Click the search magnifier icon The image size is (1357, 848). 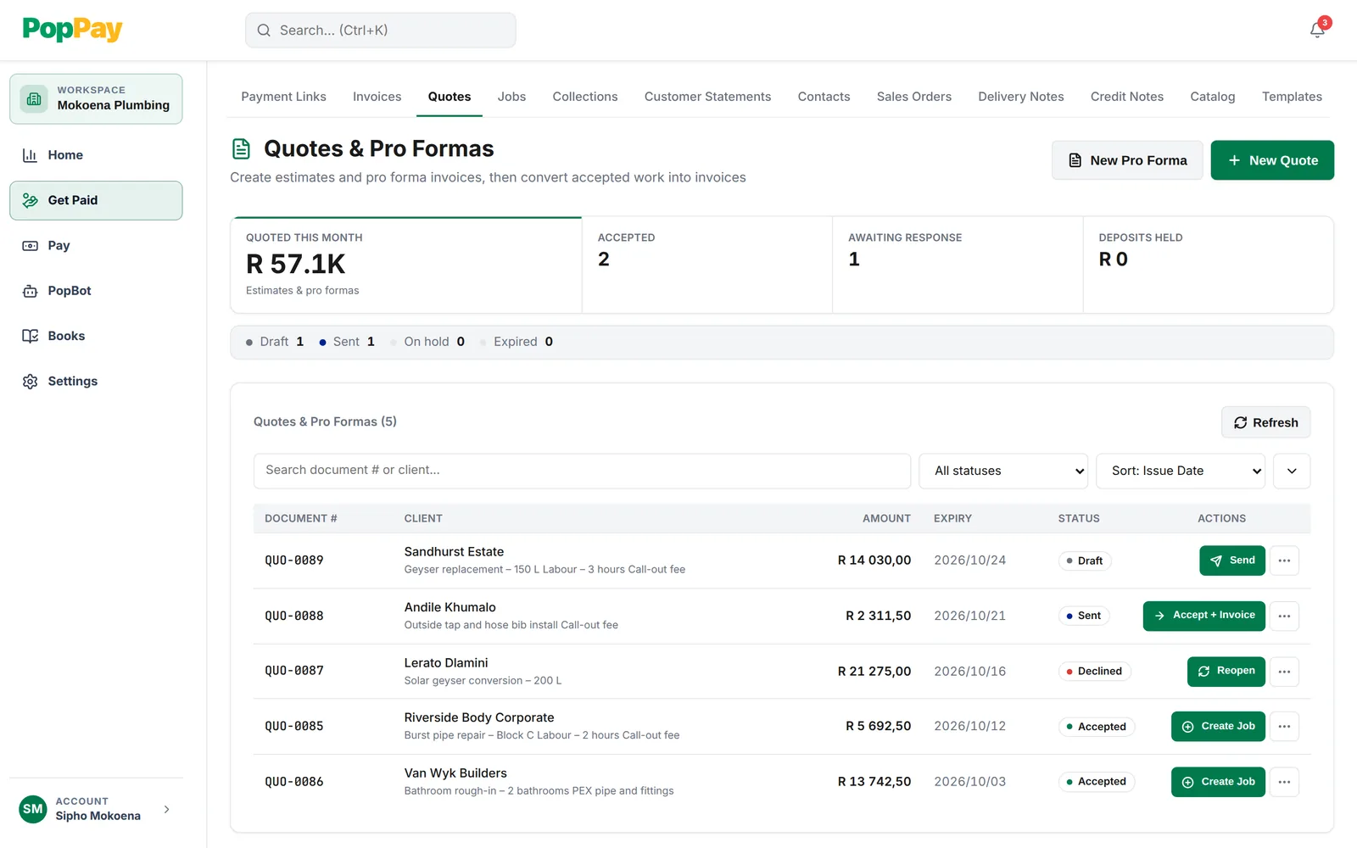tap(264, 31)
